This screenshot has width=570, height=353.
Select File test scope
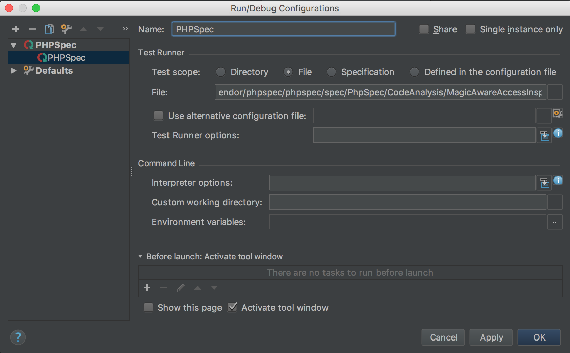pyautogui.click(x=288, y=72)
